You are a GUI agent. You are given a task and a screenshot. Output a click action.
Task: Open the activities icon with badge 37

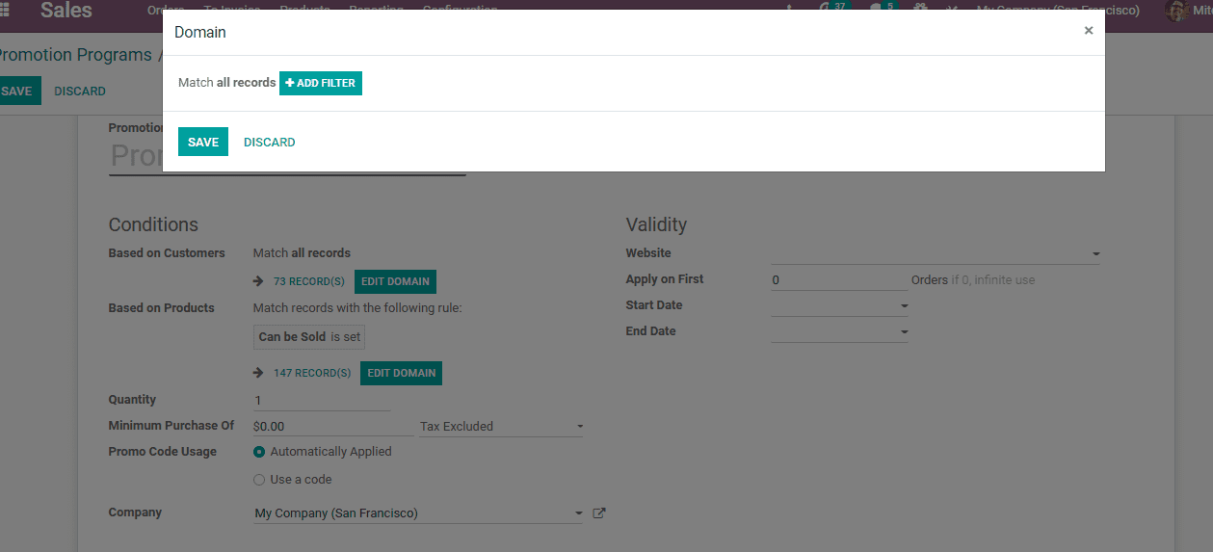(832, 10)
